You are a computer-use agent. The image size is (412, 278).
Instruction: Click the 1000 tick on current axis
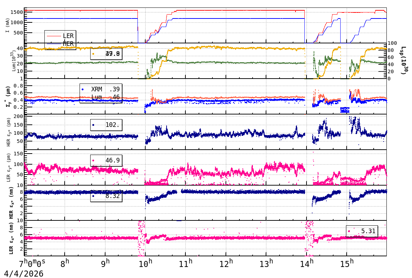[17, 22]
